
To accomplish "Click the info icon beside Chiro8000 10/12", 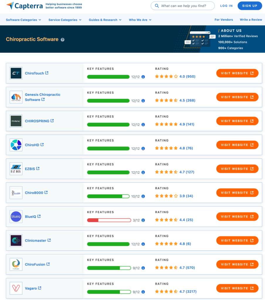I will (143, 197).
